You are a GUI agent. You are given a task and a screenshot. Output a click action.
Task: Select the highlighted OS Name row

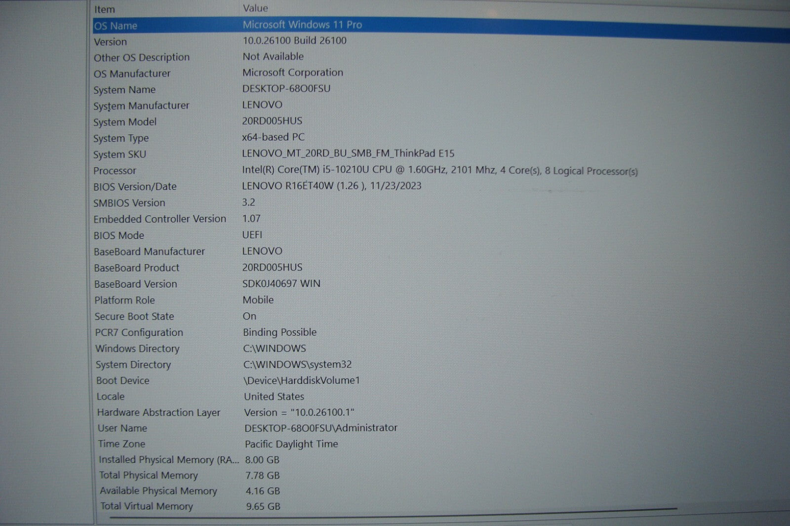tap(116, 26)
